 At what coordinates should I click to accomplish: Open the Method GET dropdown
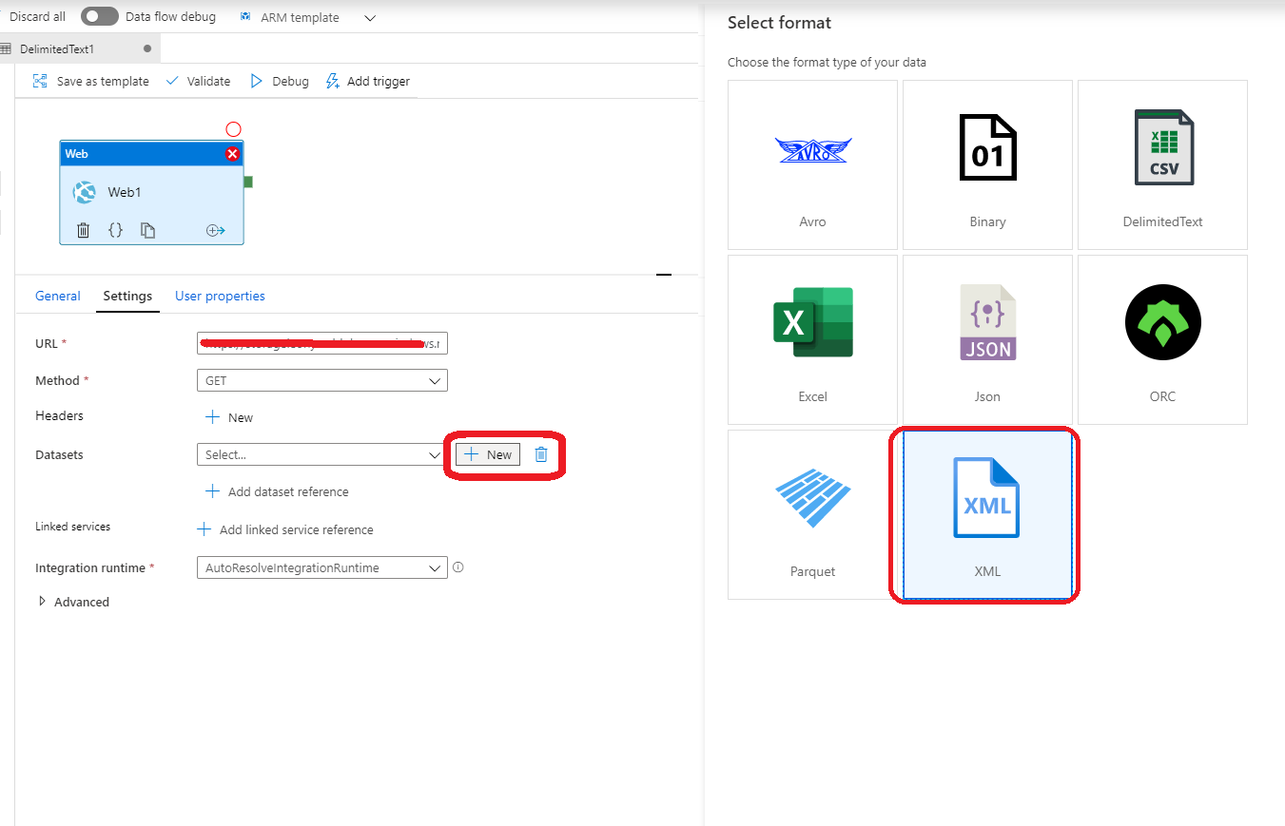(x=321, y=380)
